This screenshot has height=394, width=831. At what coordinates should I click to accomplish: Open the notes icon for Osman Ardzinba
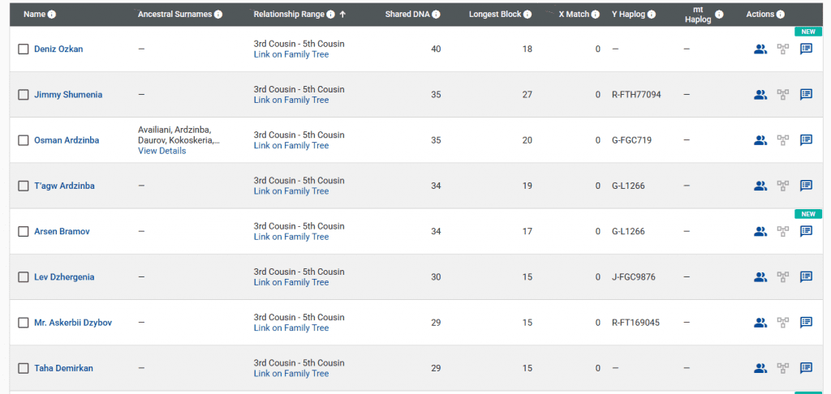[x=806, y=140]
